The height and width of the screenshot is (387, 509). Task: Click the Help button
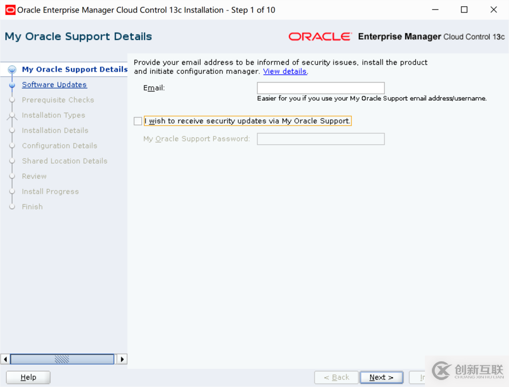(x=28, y=378)
